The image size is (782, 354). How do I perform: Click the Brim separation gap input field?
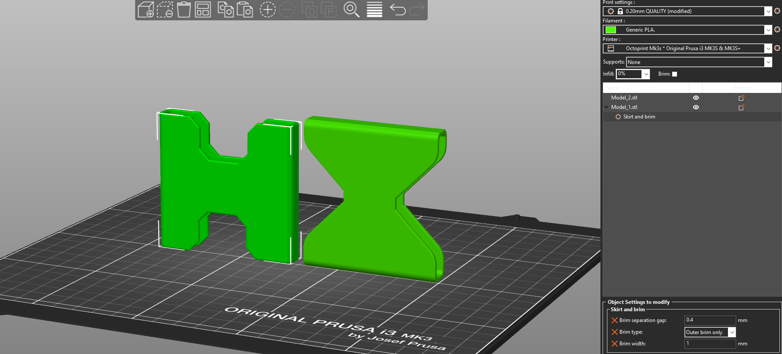tap(710, 320)
